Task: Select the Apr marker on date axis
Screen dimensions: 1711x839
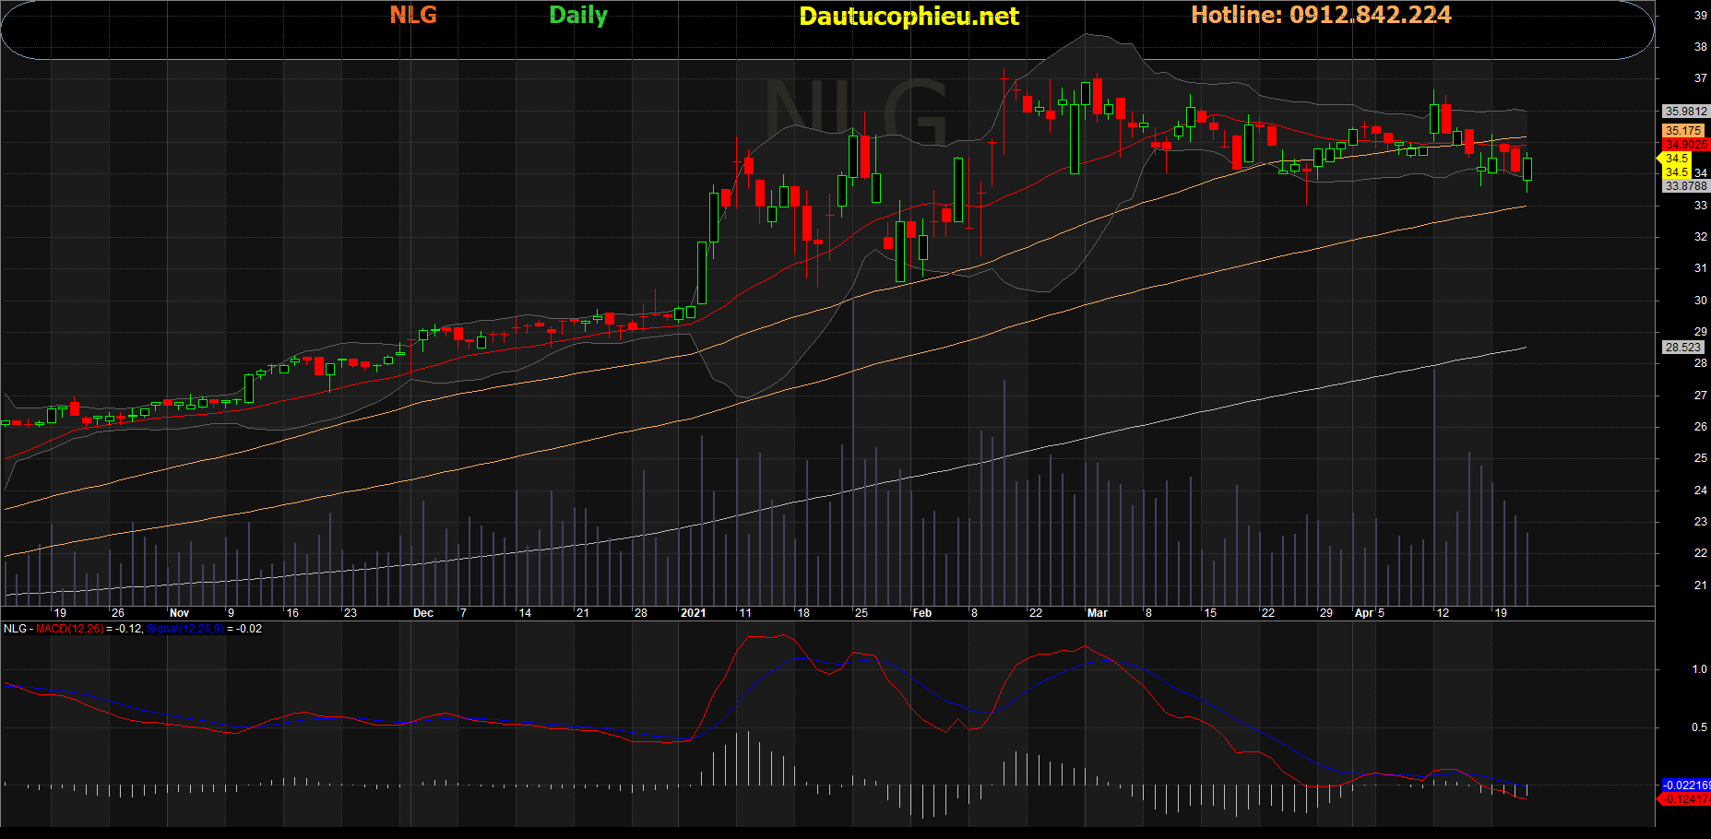Action: pyautogui.click(x=1363, y=613)
